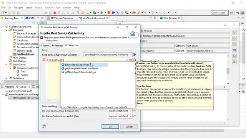Click the Link with Editor icon in project panel

(x=43, y=23)
